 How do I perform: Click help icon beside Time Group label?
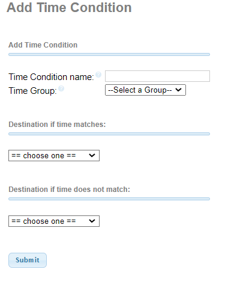coord(61,88)
